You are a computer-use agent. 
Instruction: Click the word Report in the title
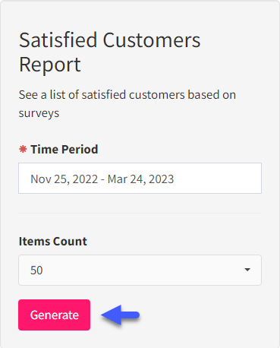tap(50, 65)
